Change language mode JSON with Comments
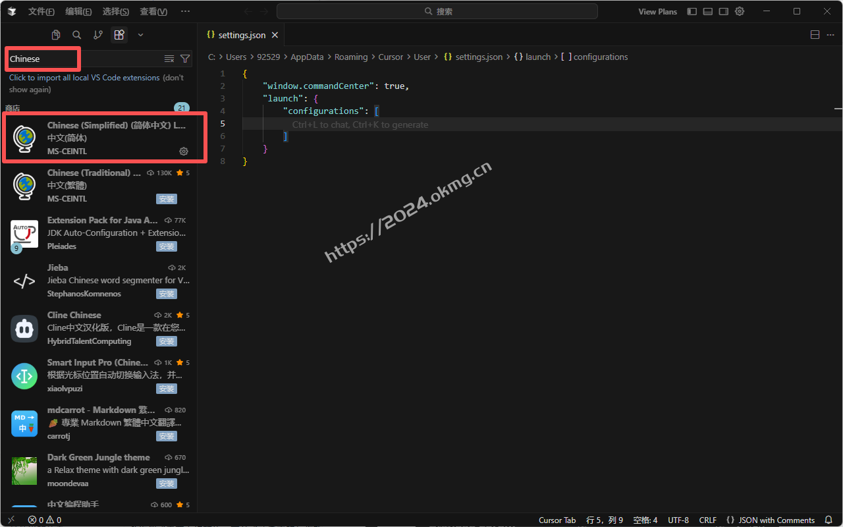The width and height of the screenshot is (843, 527). pyautogui.click(x=771, y=520)
